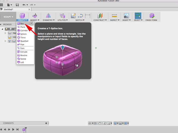178x133 pixels.
Task: Open the data panel grid icon
Action: coord(1,5)
